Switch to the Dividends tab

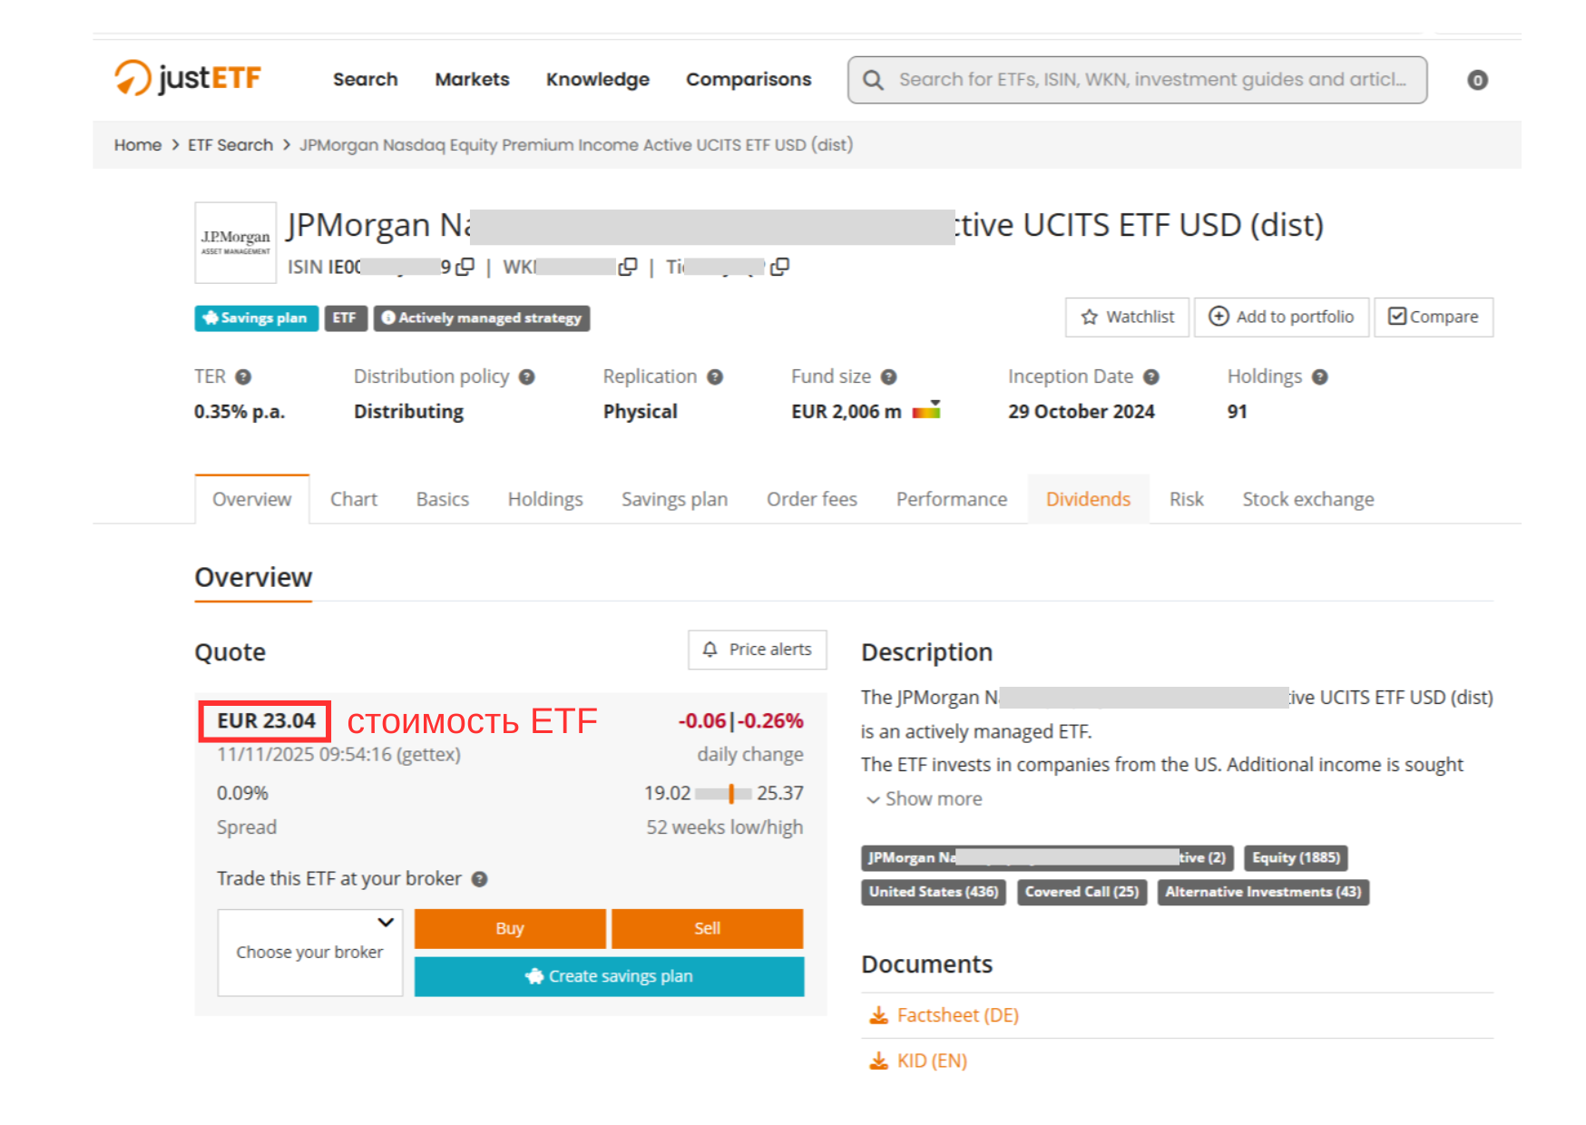click(1088, 499)
